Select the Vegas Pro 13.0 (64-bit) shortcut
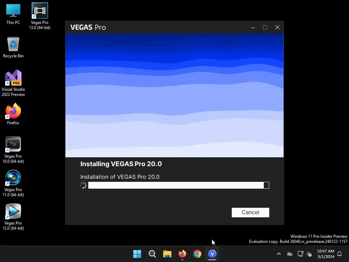 pyautogui.click(x=40, y=16)
